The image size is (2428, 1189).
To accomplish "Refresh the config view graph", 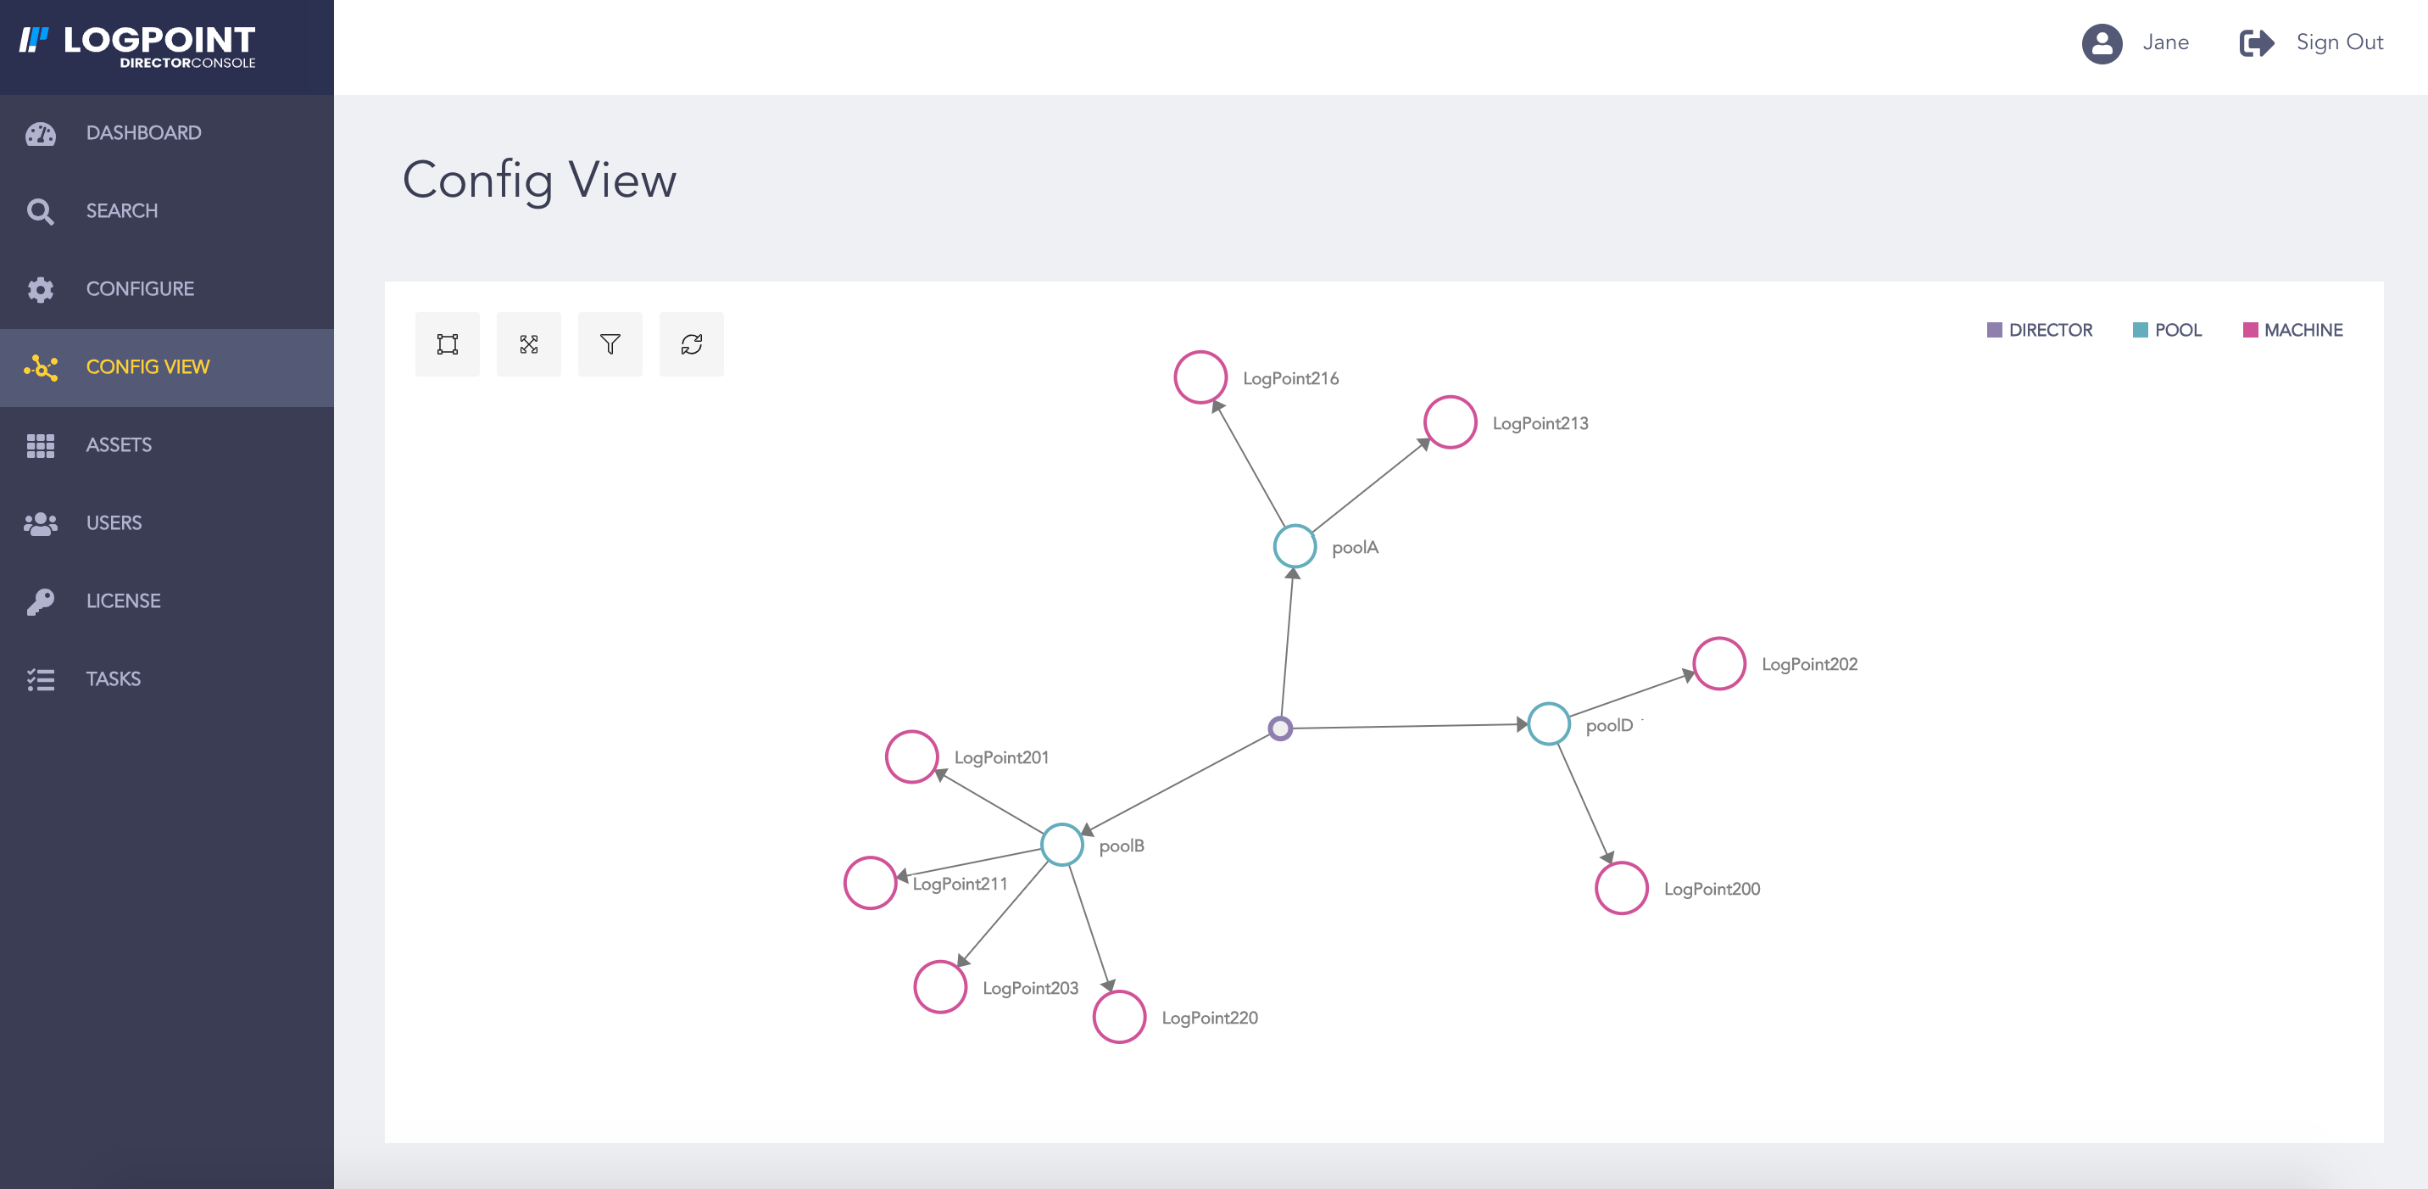I will pyautogui.click(x=691, y=344).
